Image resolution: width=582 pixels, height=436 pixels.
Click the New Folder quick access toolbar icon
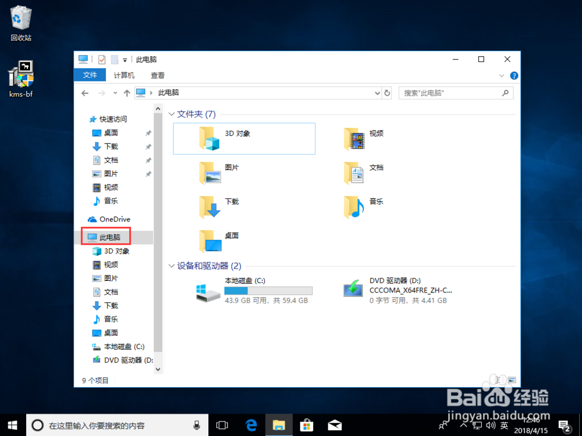click(115, 59)
